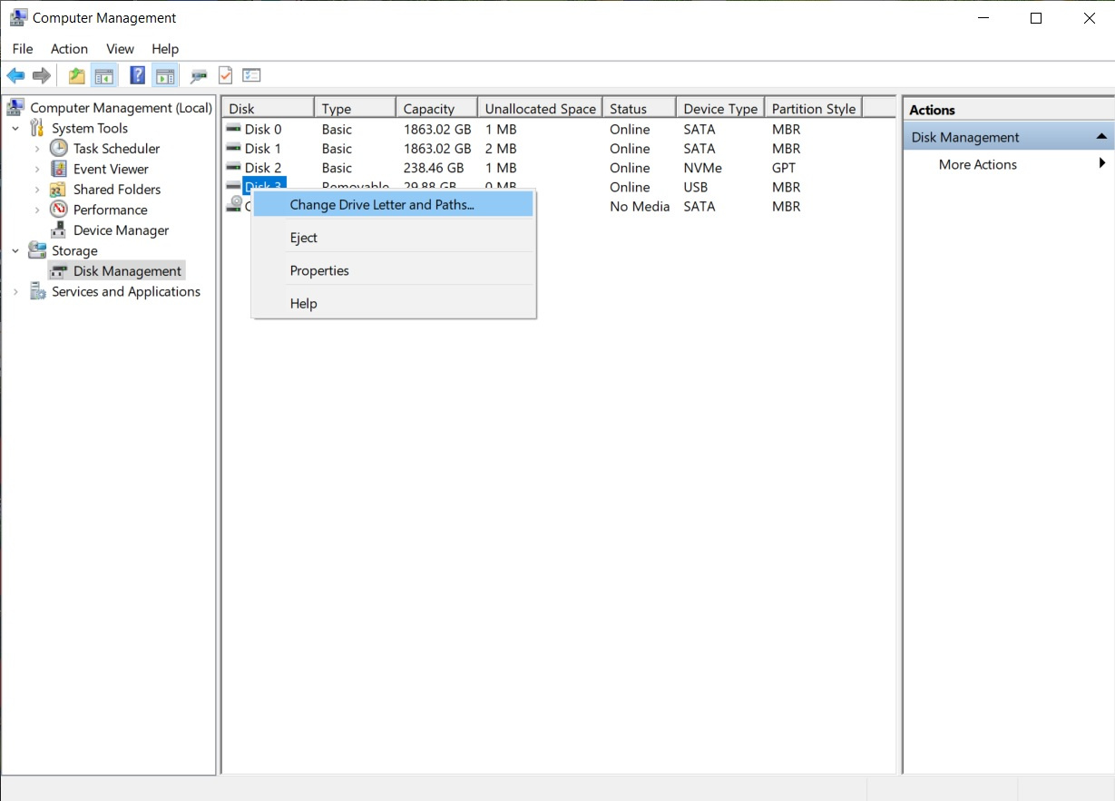Click the Shared Folders icon
This screenshot has height=801, width=1115.
click(59, 189)
